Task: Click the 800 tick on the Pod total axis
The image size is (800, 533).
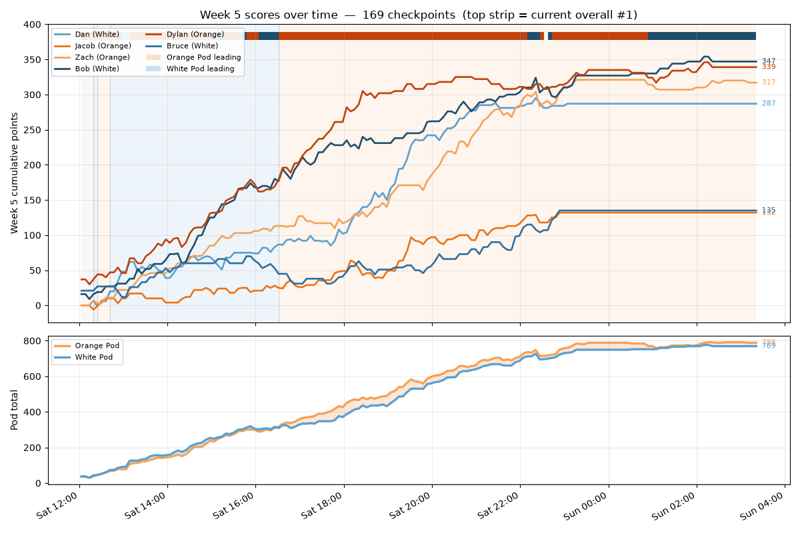Action: (x=33, y=341)
